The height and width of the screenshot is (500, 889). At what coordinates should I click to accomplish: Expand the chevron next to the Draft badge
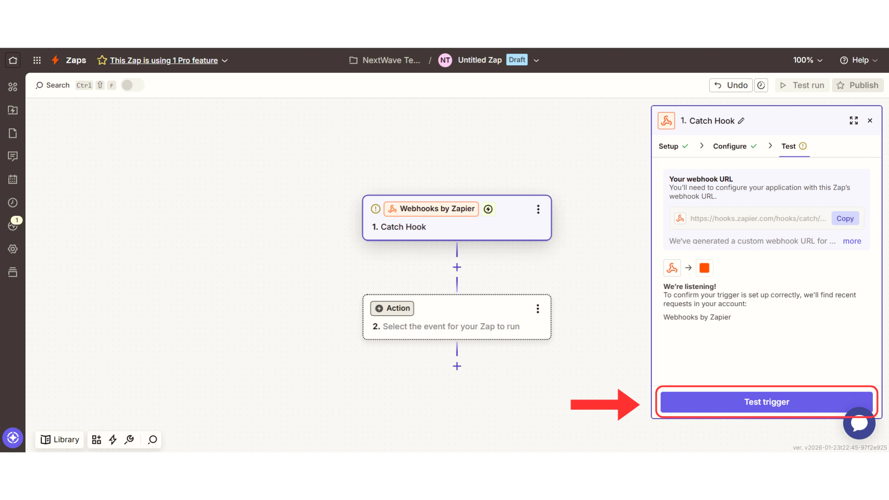coord(536,60)
